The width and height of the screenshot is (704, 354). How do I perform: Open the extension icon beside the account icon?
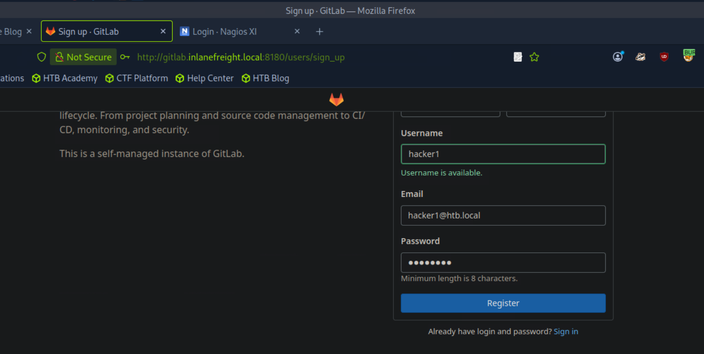(x=641, y=57)
